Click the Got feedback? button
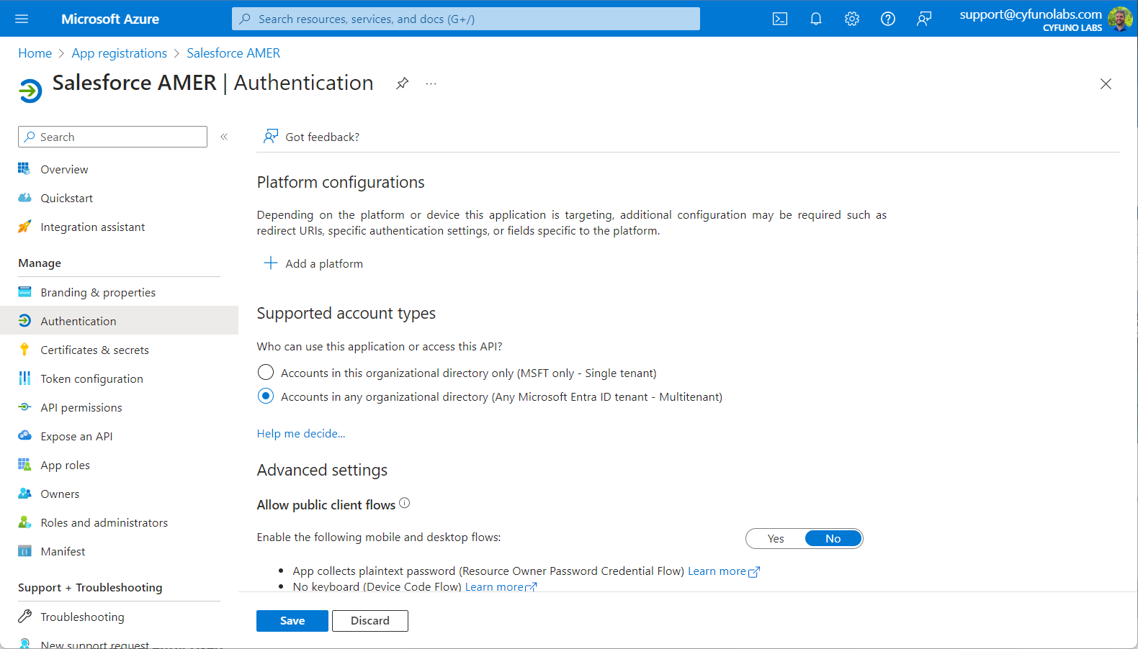Viewport: 1138px width, 649px height. pos(311,137)
